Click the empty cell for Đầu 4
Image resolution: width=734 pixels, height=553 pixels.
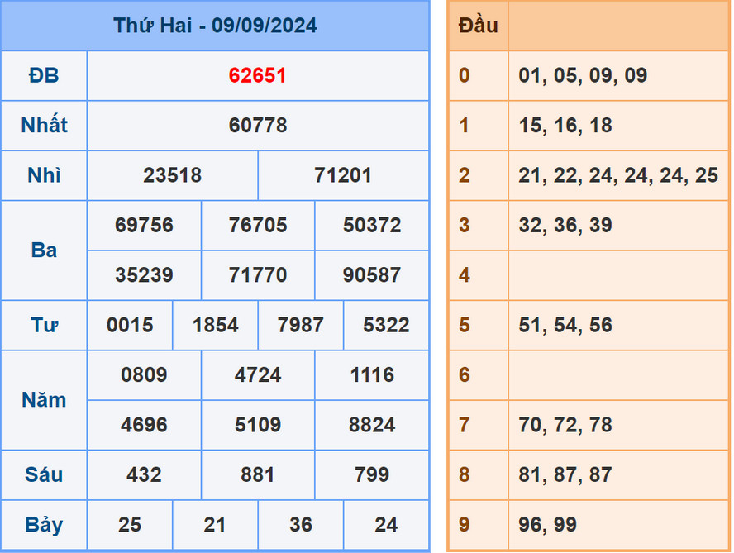tap(618, 275)
